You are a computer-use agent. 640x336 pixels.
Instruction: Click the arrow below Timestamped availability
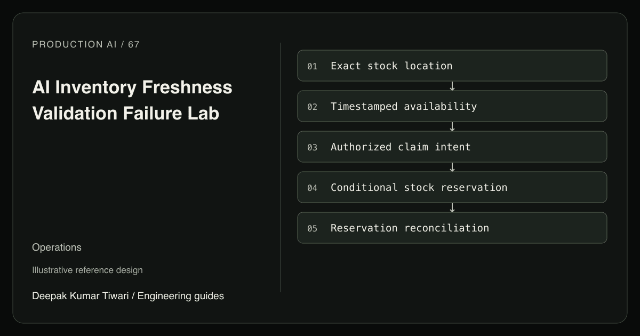452,126
